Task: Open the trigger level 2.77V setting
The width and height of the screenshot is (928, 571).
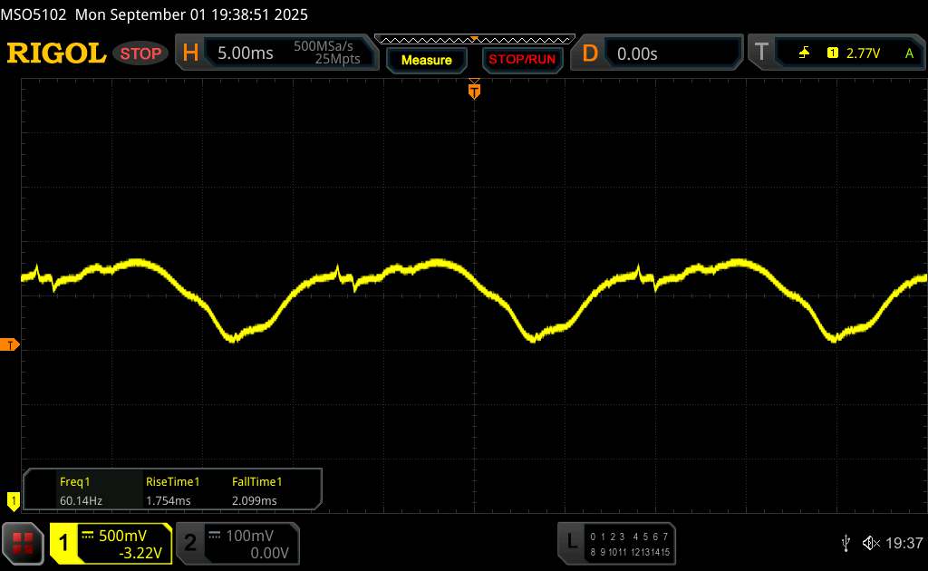Action: click(x=863, y=53)
